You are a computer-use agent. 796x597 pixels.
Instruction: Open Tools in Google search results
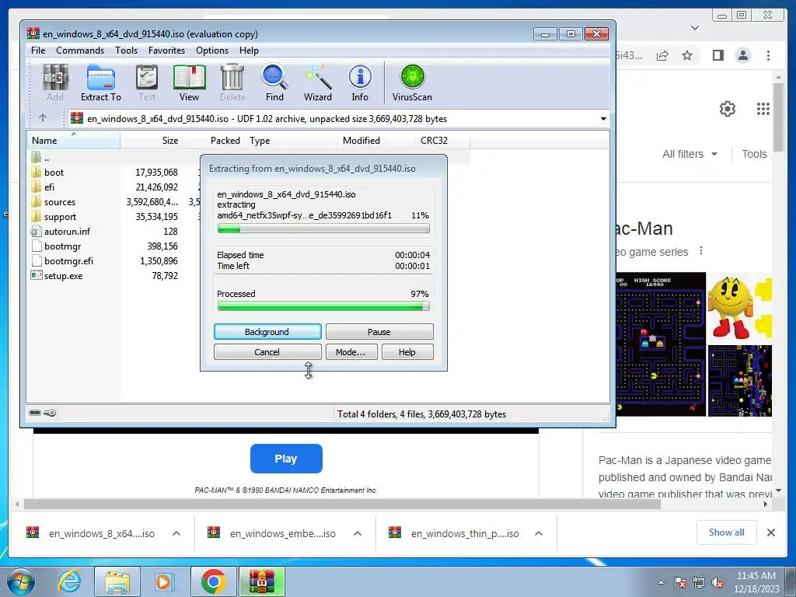754,154
